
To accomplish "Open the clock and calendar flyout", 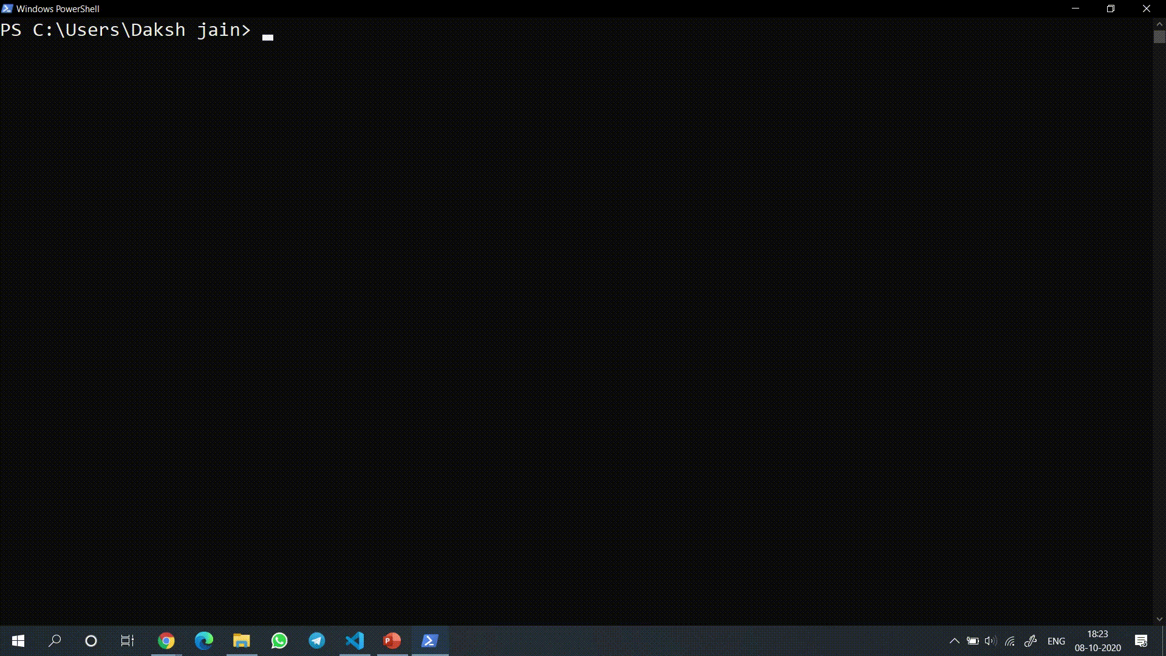I will 1097,641.
